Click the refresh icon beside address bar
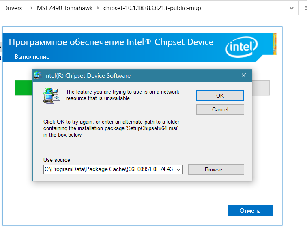 coord(305,8)
